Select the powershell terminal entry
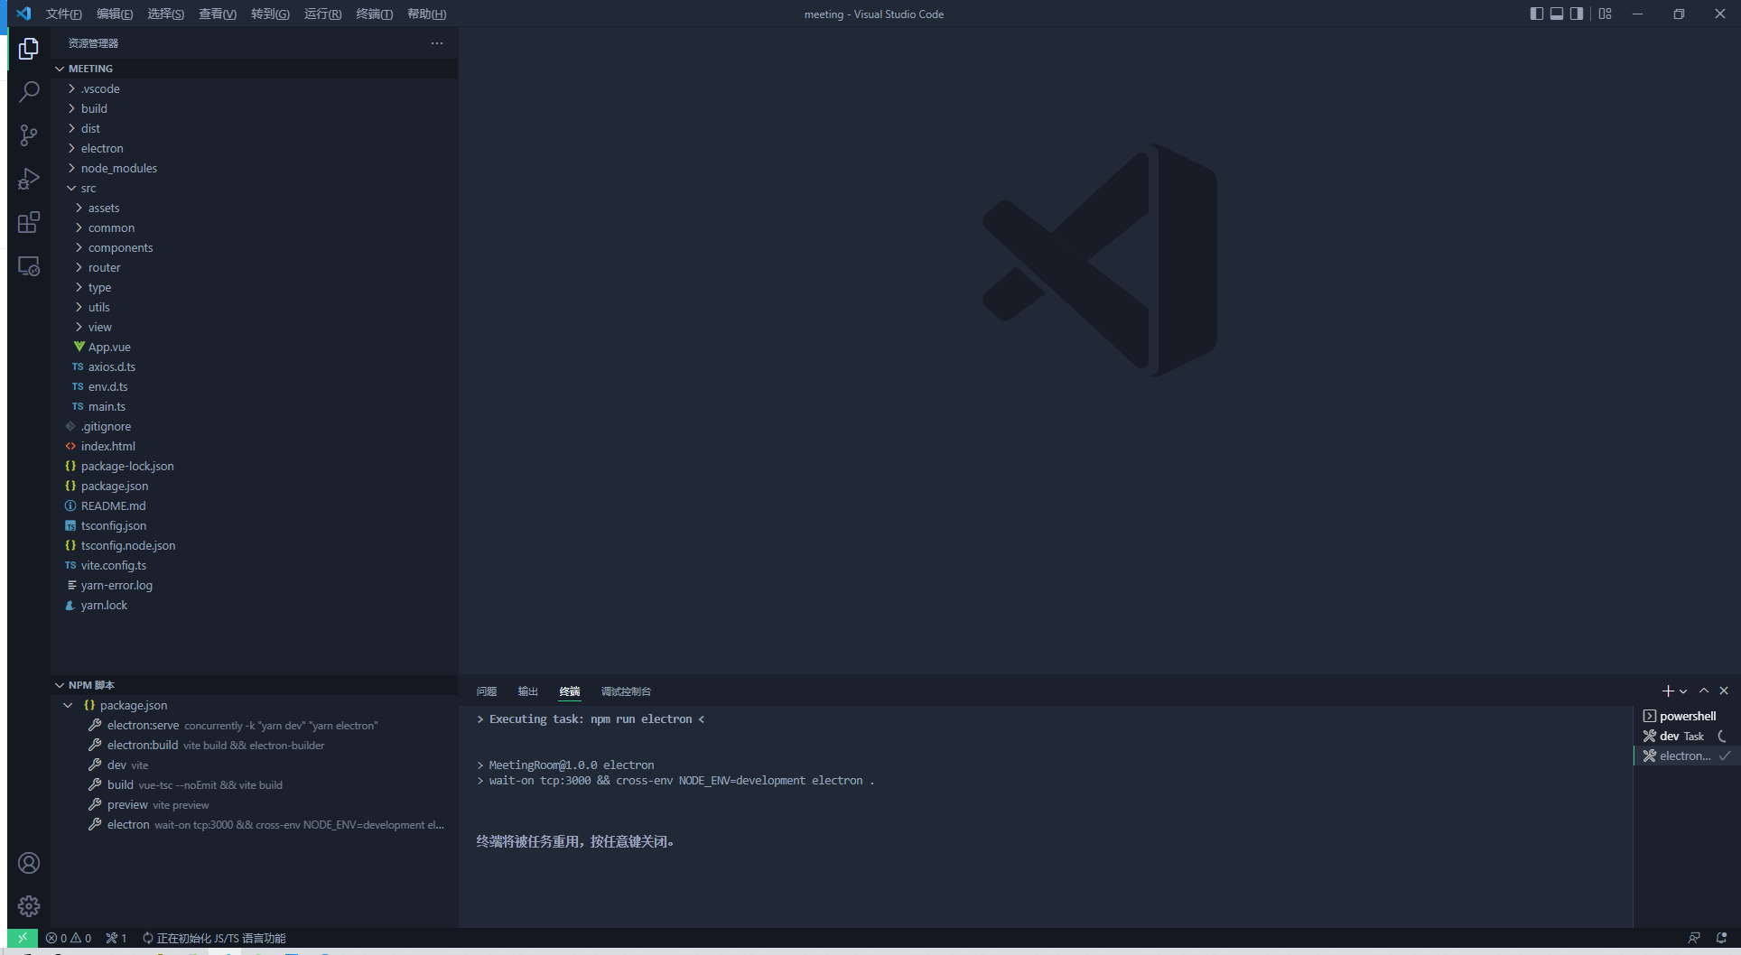The width and height of the screenshot is (1741, 955). click(x=1687, y=716)
